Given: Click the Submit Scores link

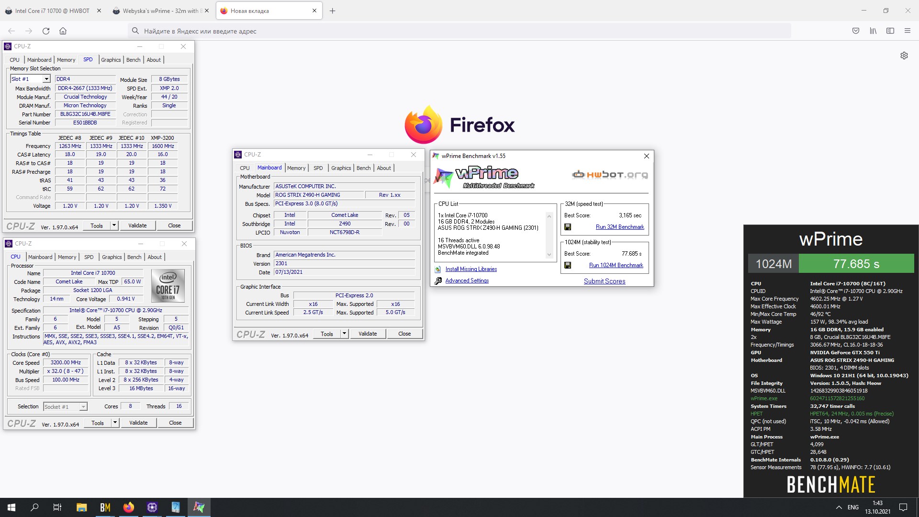Looking at the screenshot, I should [605, 281].
